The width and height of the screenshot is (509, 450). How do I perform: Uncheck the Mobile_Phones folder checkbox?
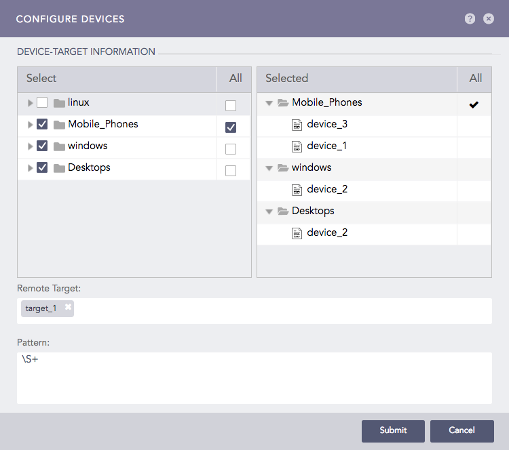(x=42, y=125)
